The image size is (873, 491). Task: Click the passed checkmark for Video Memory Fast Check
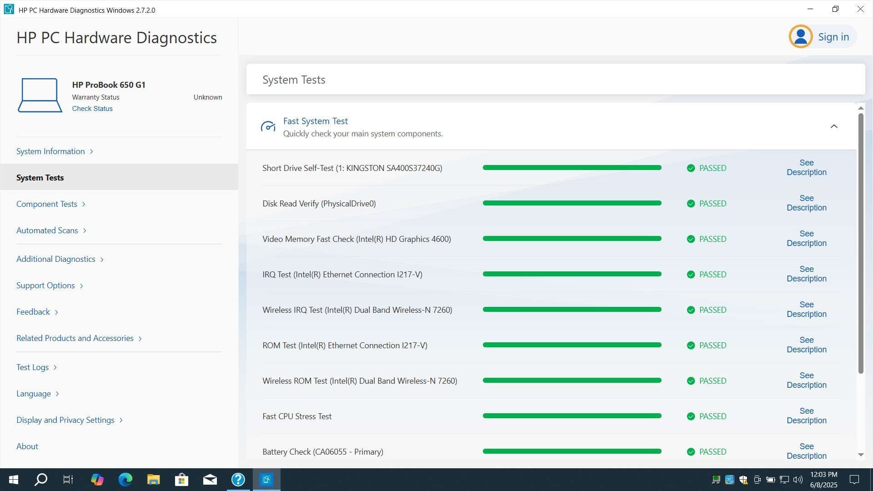coord(691,239)
